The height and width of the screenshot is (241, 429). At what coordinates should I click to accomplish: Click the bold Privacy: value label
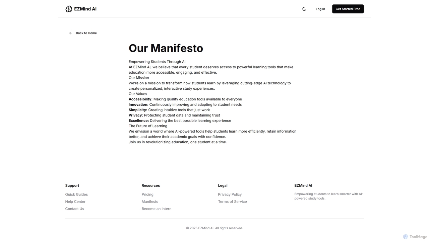(x=136, y=115)
